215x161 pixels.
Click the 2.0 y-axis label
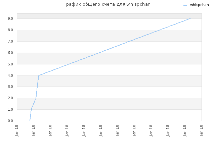pyautogui.click(x=10, y=98)
